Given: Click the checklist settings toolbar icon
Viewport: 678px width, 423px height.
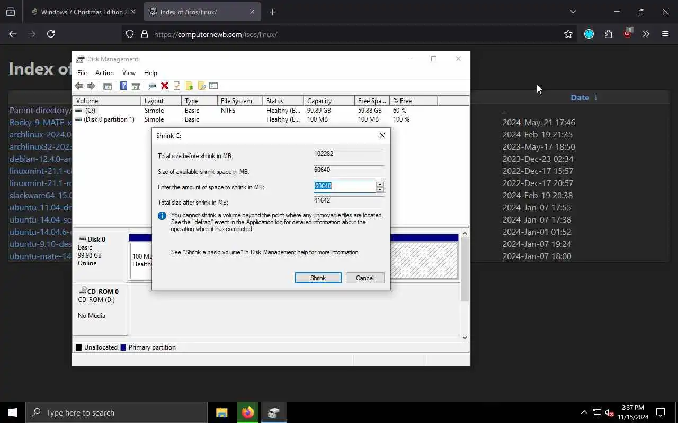Looking at the screenshot, I should point(213,86).
